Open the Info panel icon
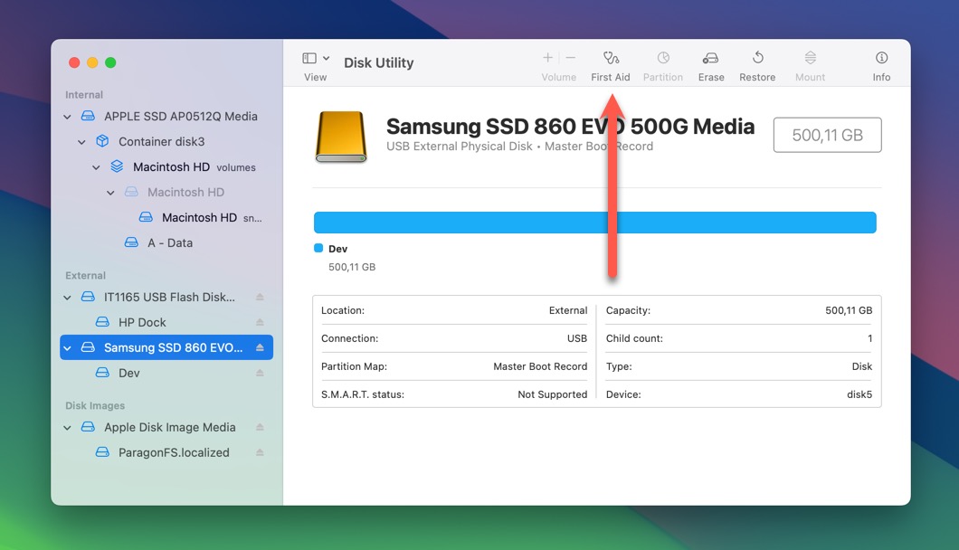 pyautogui.click(x=881, y=58)
